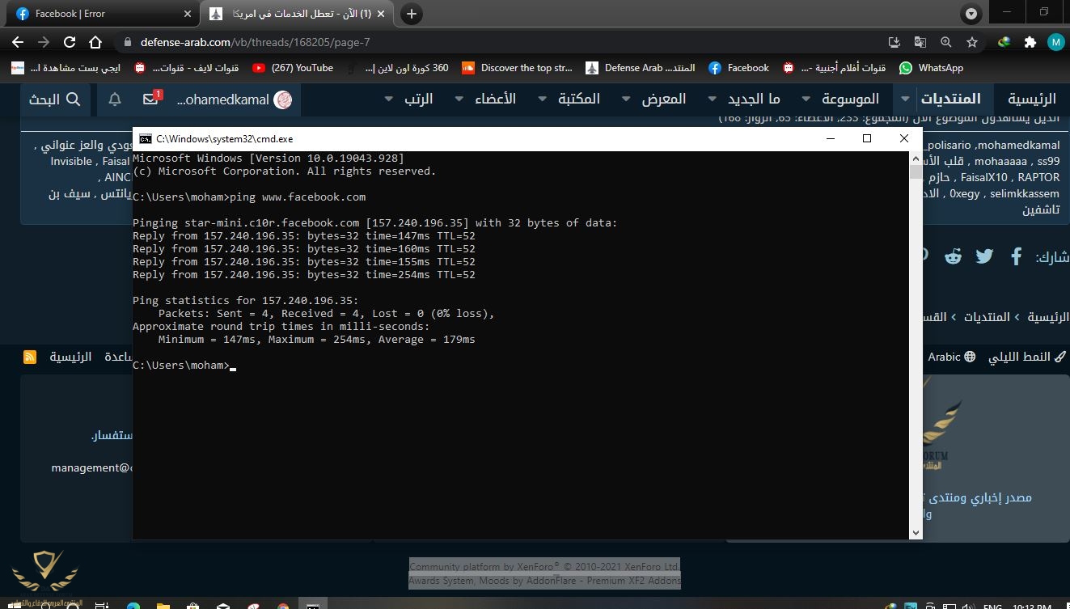
Task: Switch to the Facebook | Error tab
Action: click(x=97, y=14)
